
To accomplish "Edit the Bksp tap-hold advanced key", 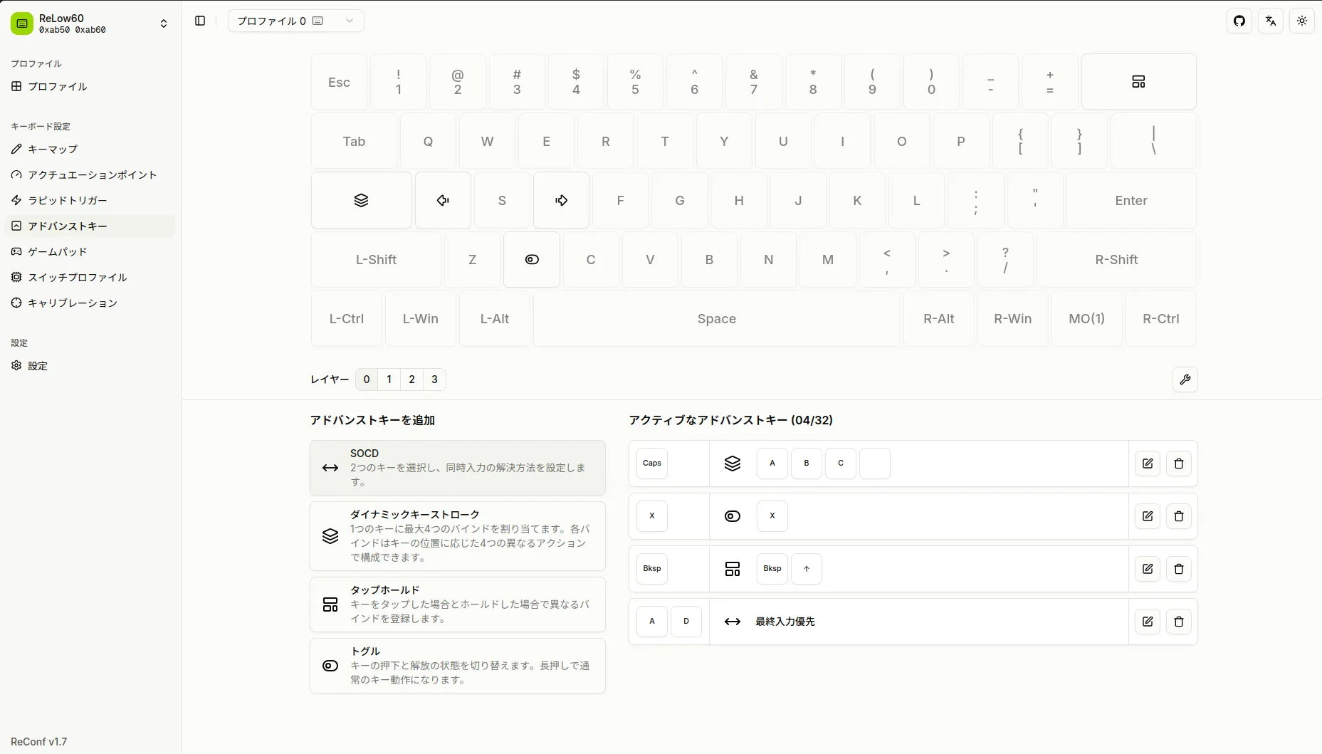I will (1148, 569).
